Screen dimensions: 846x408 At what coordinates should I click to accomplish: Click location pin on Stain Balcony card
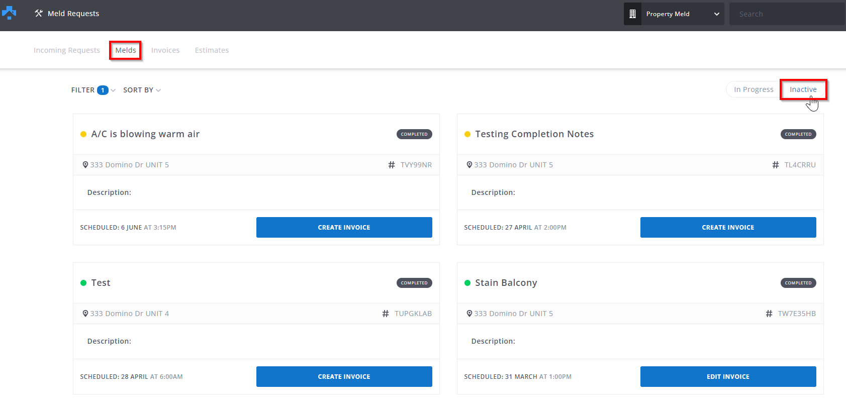[469, 314]
